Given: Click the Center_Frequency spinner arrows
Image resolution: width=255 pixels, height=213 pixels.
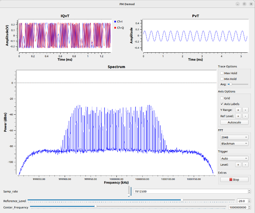Looking at the screenshot, I should coord(249,207).
